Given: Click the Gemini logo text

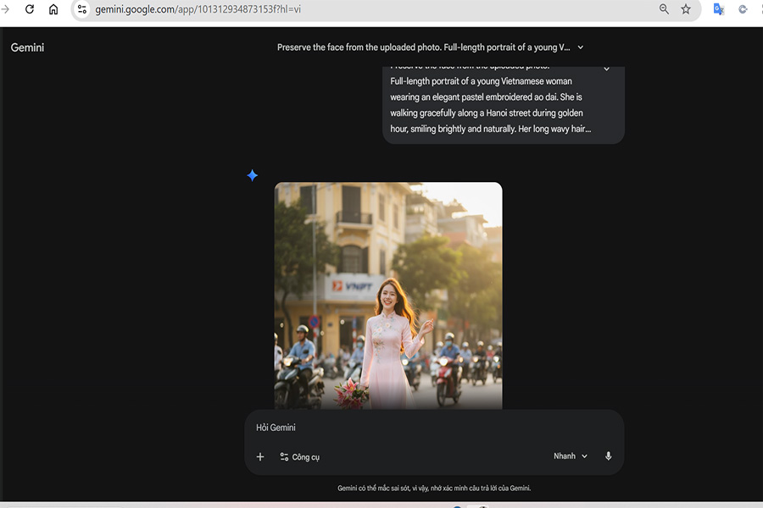Looking at the screenshot, I should point(27,47).
